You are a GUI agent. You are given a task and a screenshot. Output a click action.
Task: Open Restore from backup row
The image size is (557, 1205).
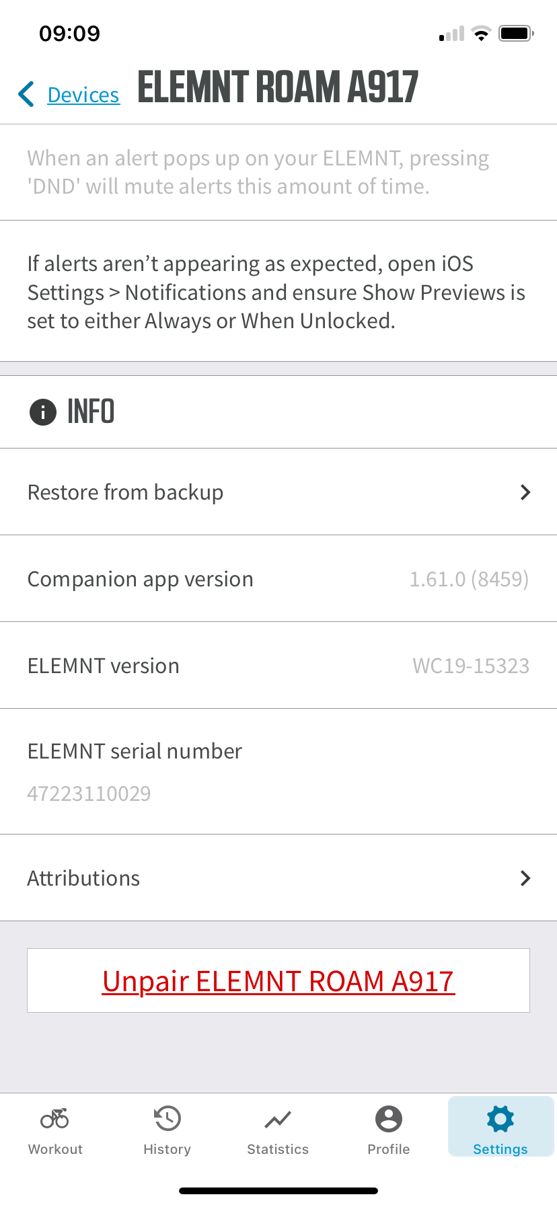125,492
